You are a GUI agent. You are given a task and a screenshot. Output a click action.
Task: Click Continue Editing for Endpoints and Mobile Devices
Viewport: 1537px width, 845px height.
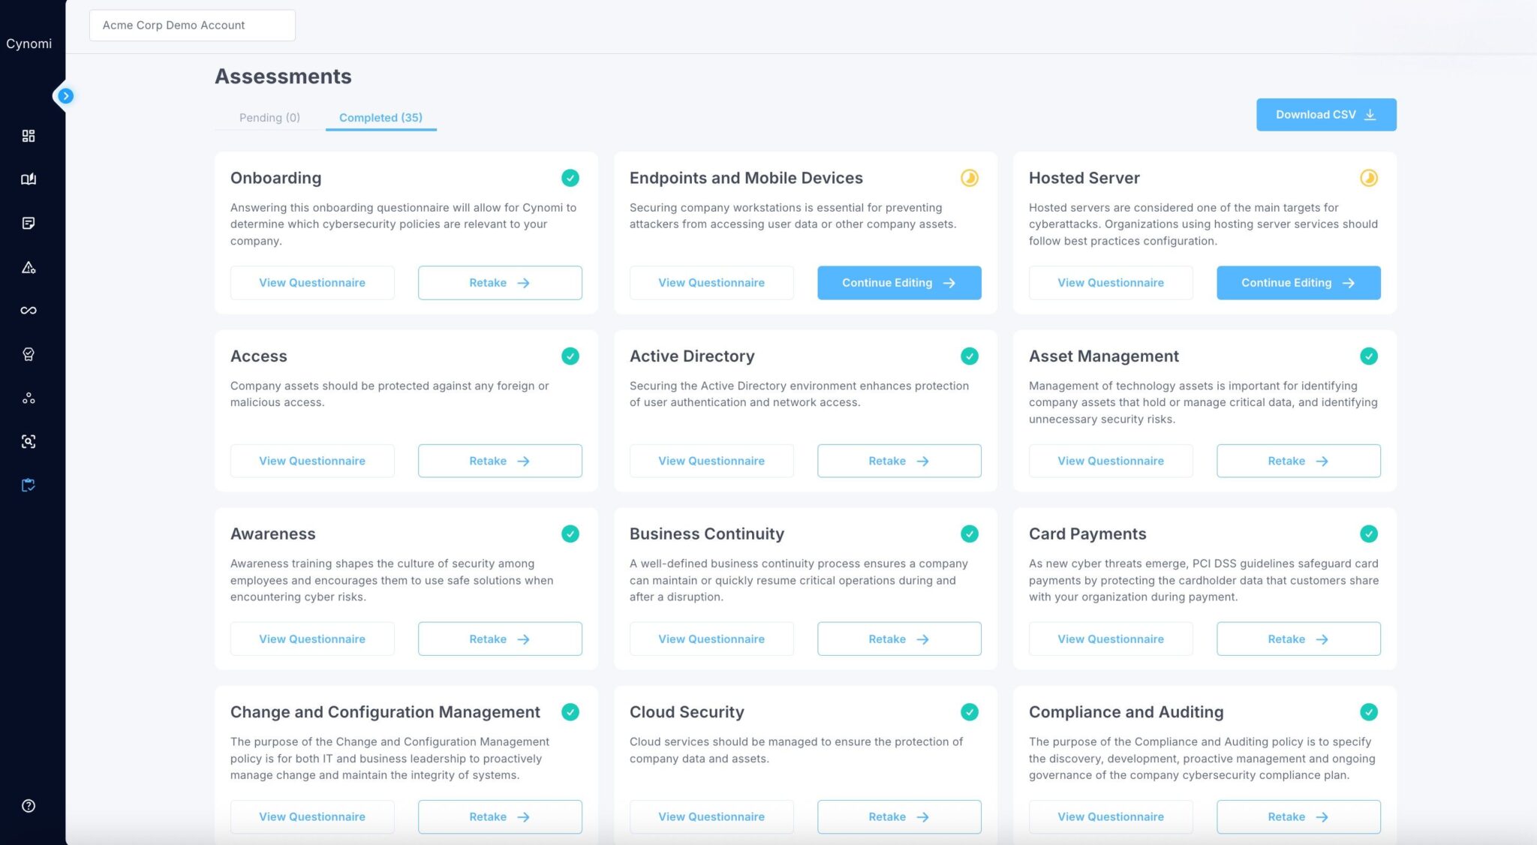(899, 283)
